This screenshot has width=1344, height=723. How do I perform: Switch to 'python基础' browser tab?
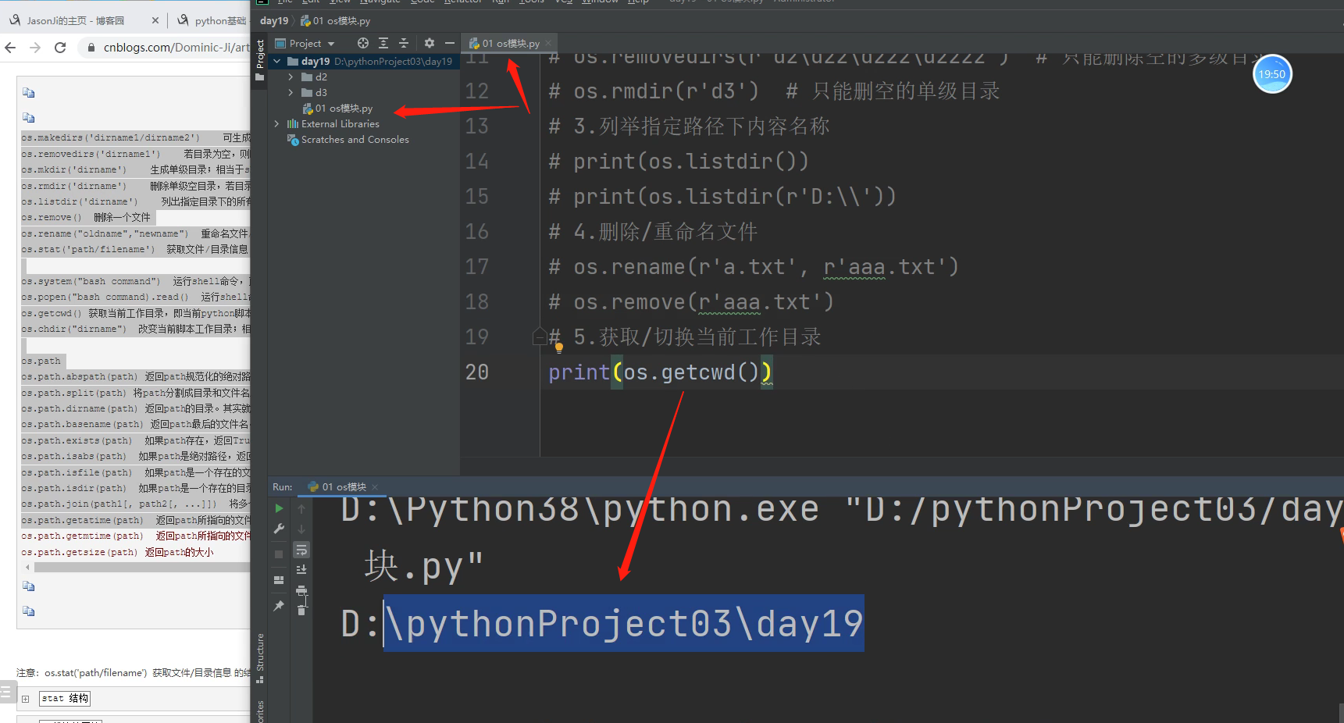[x=212, y=21]
